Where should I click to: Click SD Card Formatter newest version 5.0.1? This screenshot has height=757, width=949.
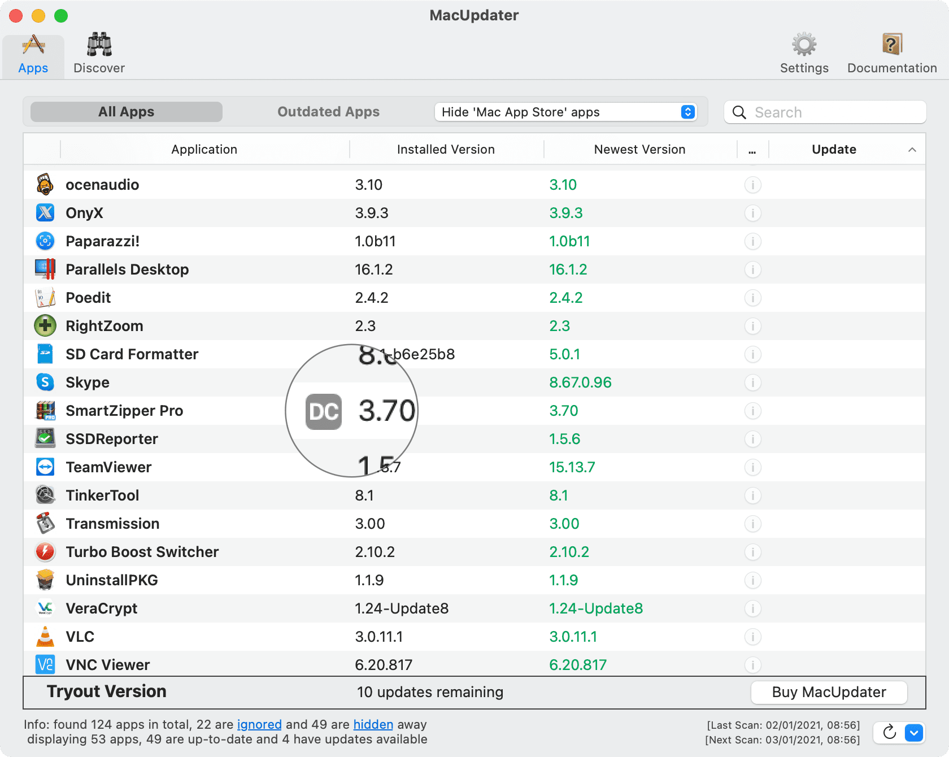point(565,354)
